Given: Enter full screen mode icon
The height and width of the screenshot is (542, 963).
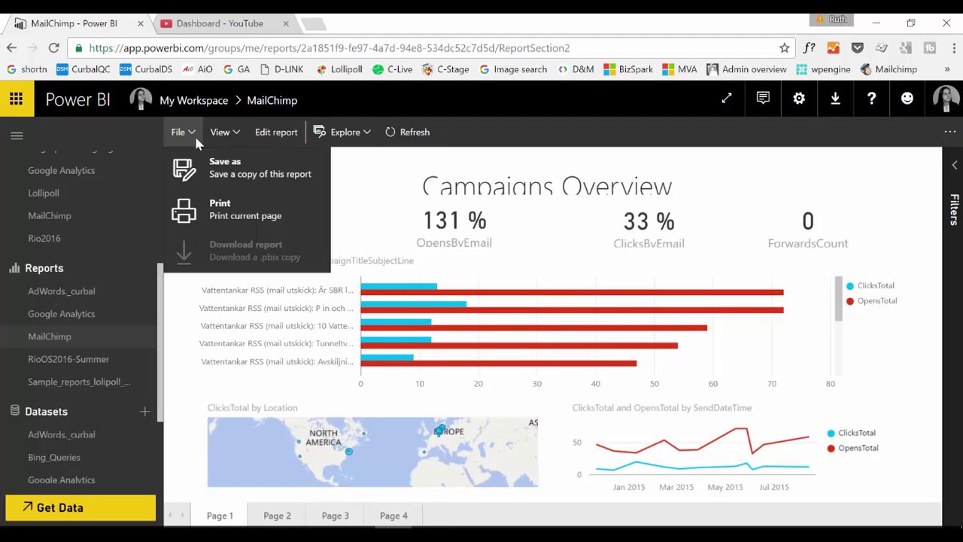Looking at the screenshot, I should click(727, 99).
